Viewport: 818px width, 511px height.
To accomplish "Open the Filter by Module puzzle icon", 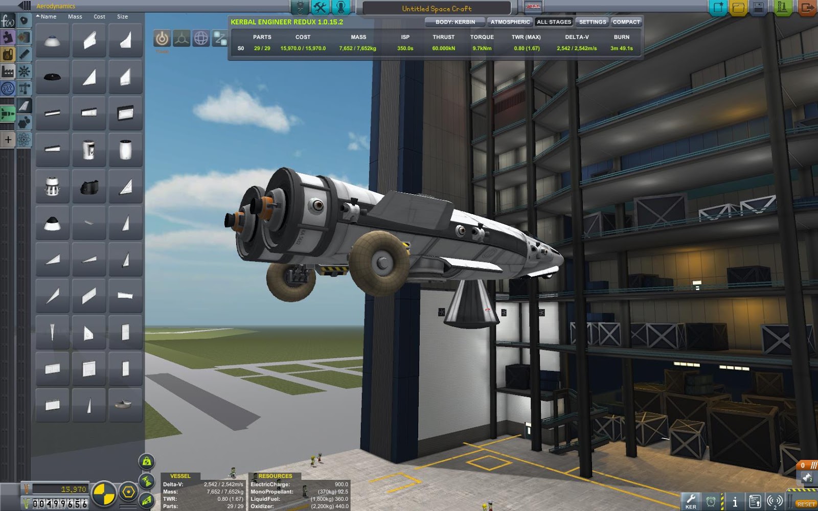I will pyautogui.click(x=8, y=37).
